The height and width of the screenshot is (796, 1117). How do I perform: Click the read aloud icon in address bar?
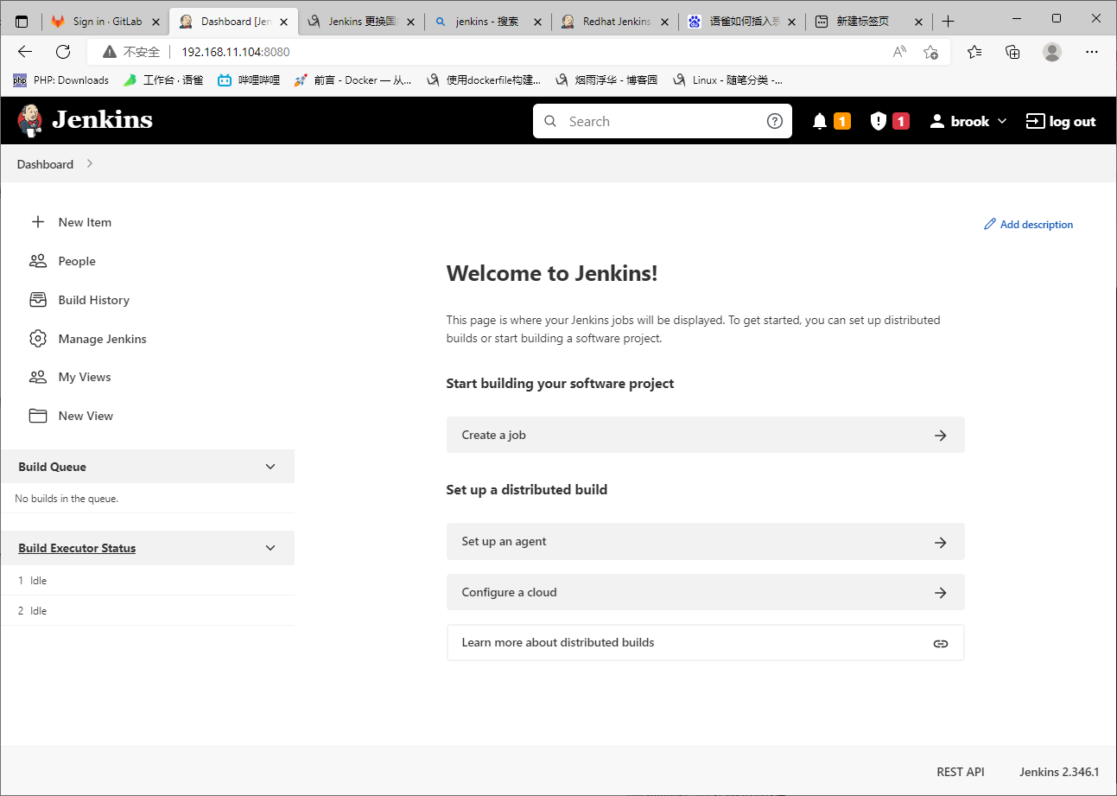(x=899, y=52)
